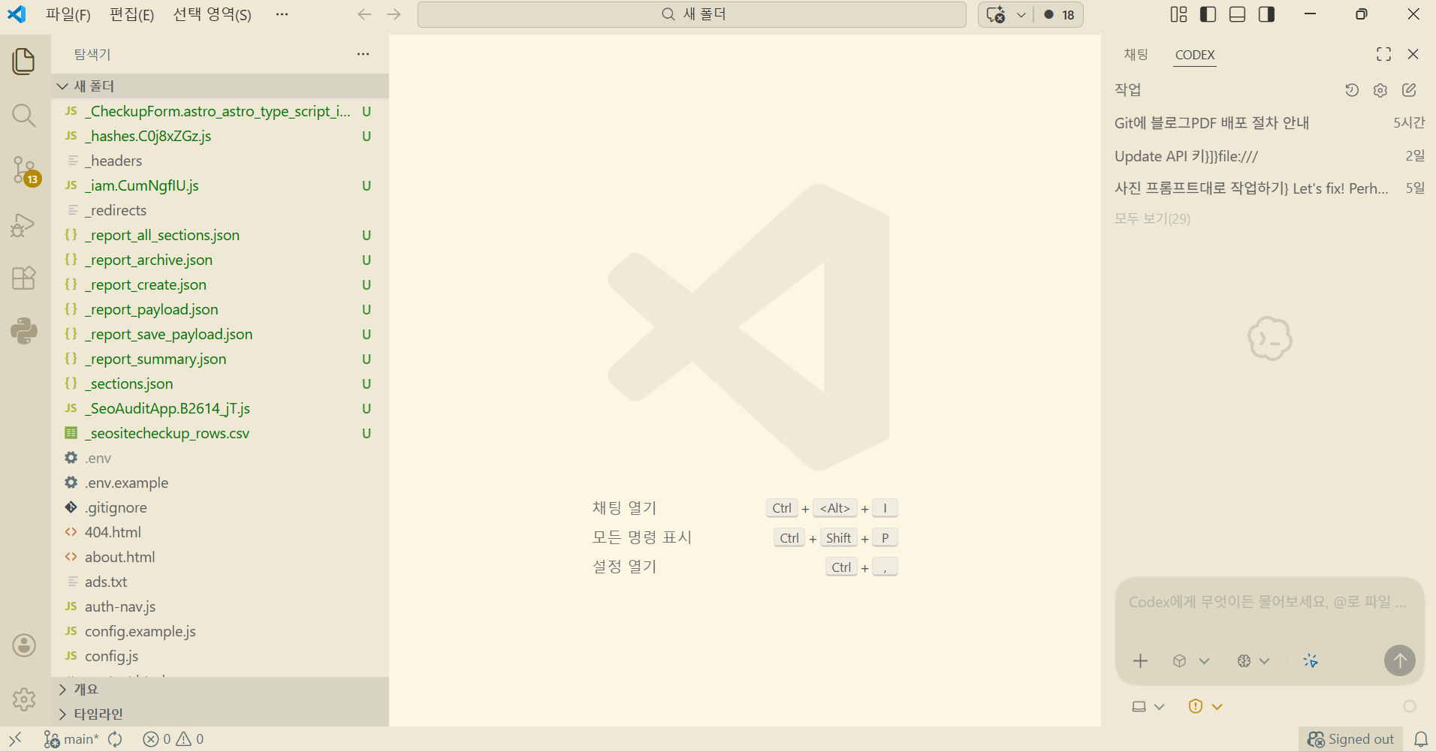
Task: Show errors and warnings count
Action: pyautogui.click(x=173, y=739)
